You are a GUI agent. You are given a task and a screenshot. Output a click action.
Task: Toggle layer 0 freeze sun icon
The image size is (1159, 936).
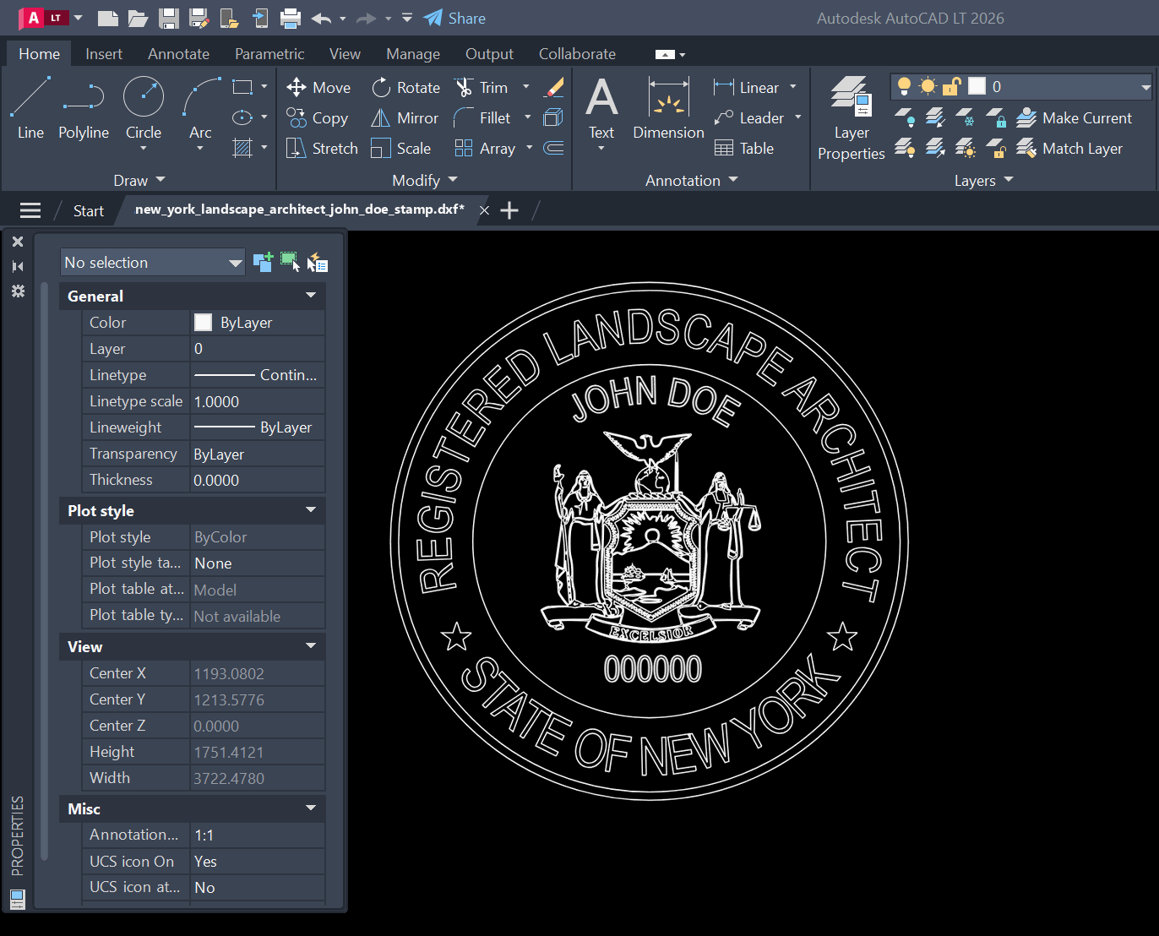[928, 86]
